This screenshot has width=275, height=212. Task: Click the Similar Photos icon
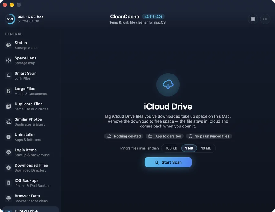[9, 122]
